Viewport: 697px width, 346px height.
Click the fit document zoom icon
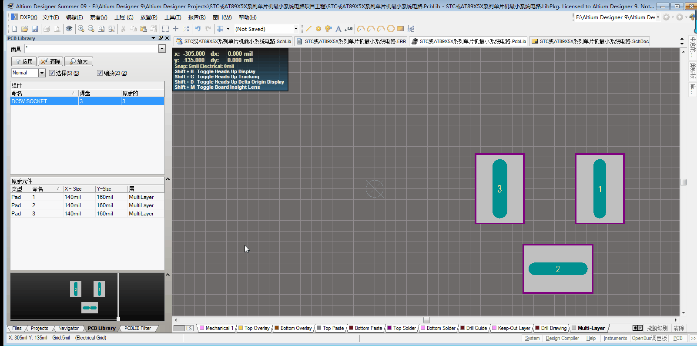[101, 29]
